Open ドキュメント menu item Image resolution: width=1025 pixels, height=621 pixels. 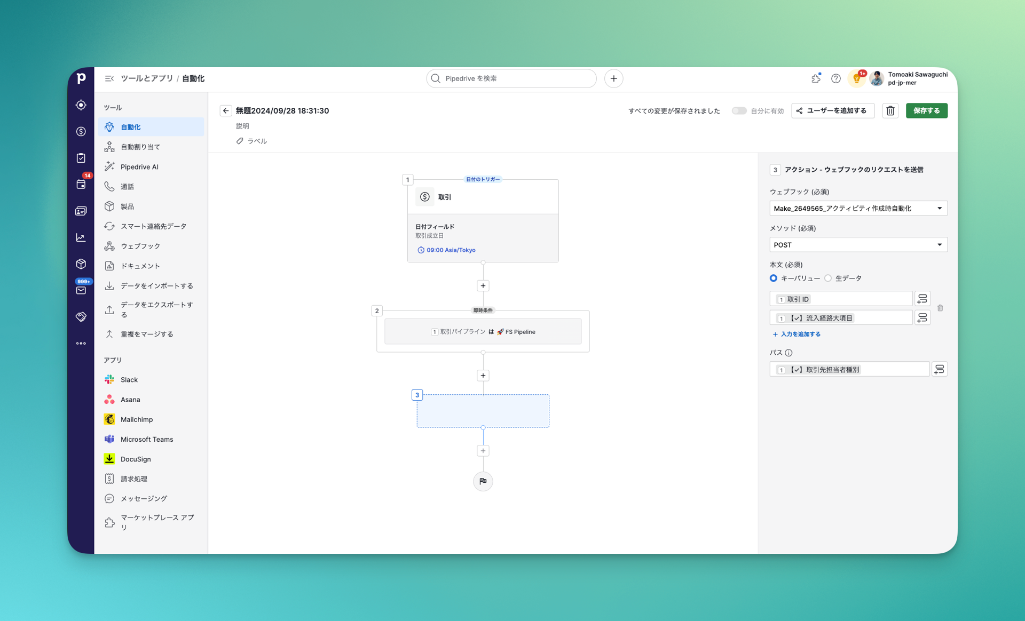pos(151,266)
